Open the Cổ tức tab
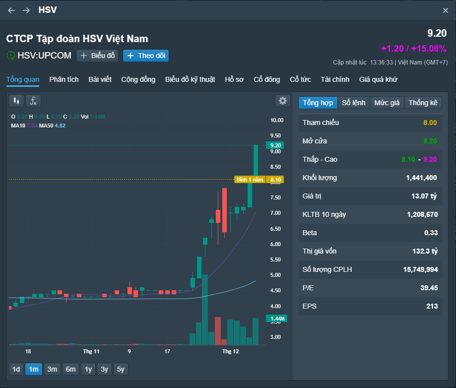 (300, 79)
